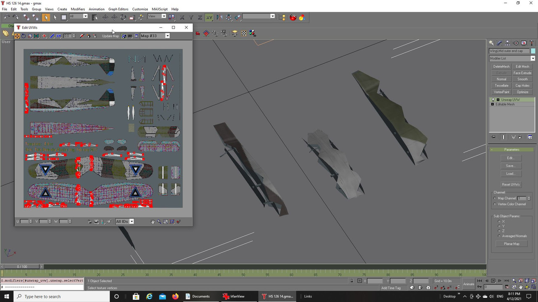The width and height of the screenshot is (538, 302).
Task: Select the Vertex Color Channel radio button
Action: [x=495, y=204]
